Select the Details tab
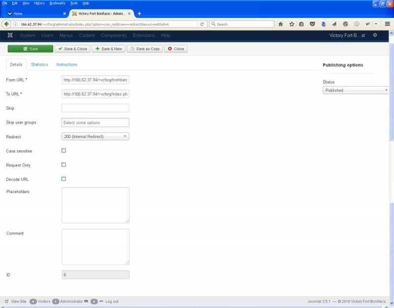 (x=16, y=65)
